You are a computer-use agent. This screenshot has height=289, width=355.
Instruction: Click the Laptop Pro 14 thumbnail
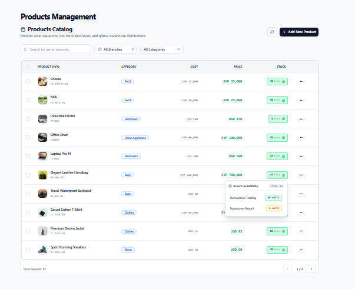42,156
